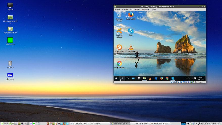
Task: Click the Skype launcher in host panel
Action: 67,123
